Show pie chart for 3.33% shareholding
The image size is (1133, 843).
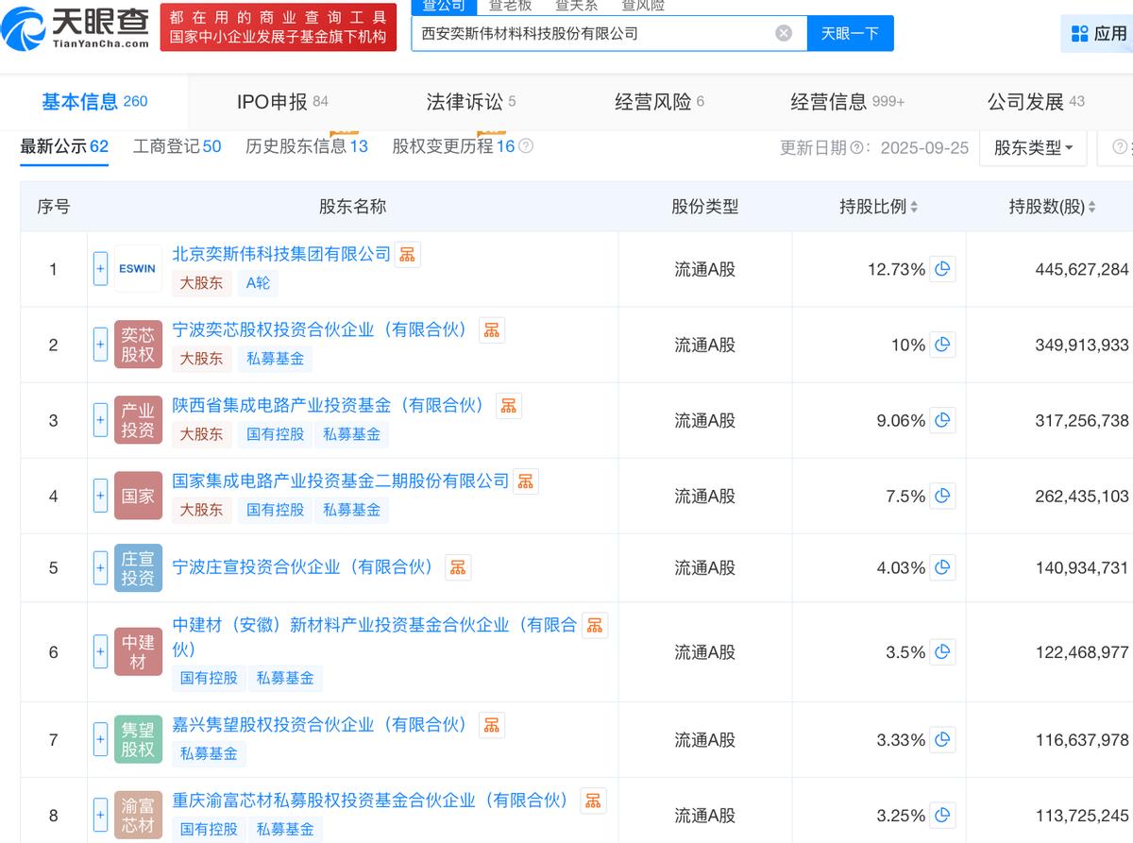[x=942, y=740]
